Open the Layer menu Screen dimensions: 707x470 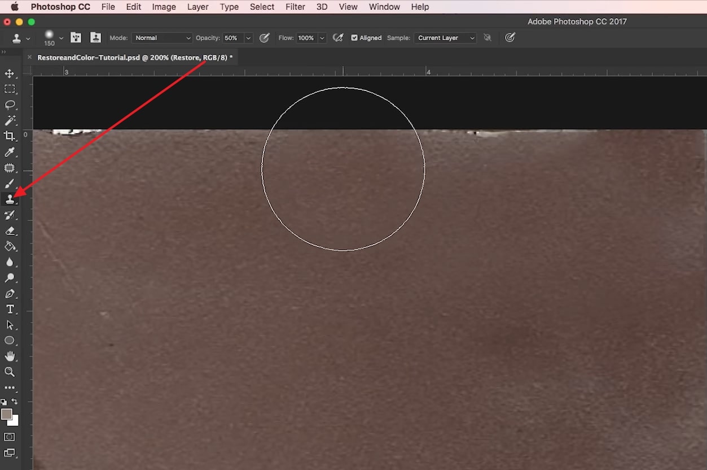197,7
